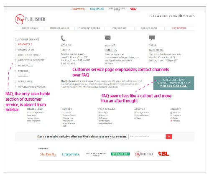Open the Sign In link in header
This screenshot has width=209, height=178.
pyautogui.click(x=174, y=16)
